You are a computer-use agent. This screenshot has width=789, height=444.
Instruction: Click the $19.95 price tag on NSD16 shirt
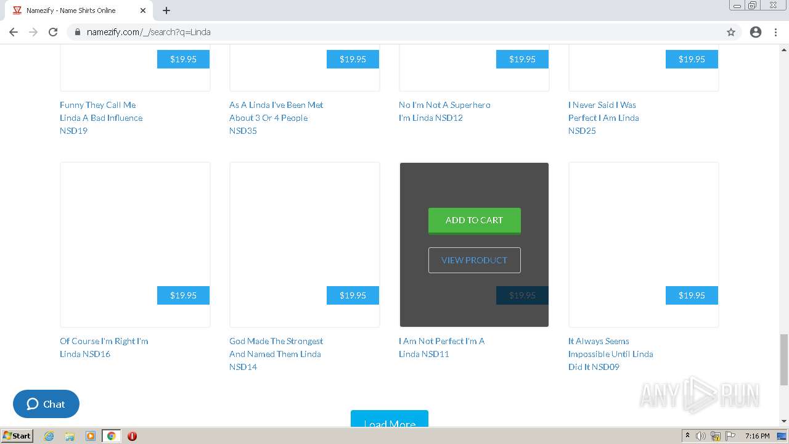183,295
